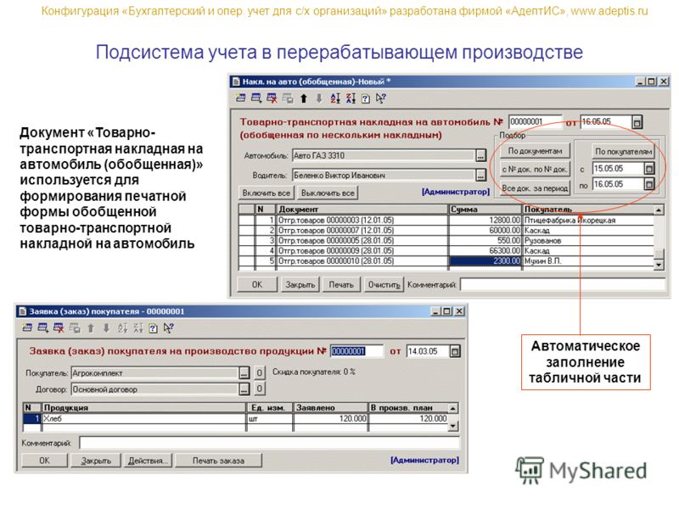Select row Отгр.товаров 00000007 (12.01.05)
Image resolution: width=679 pixels, height=509 pixels.
pos(446,230)
